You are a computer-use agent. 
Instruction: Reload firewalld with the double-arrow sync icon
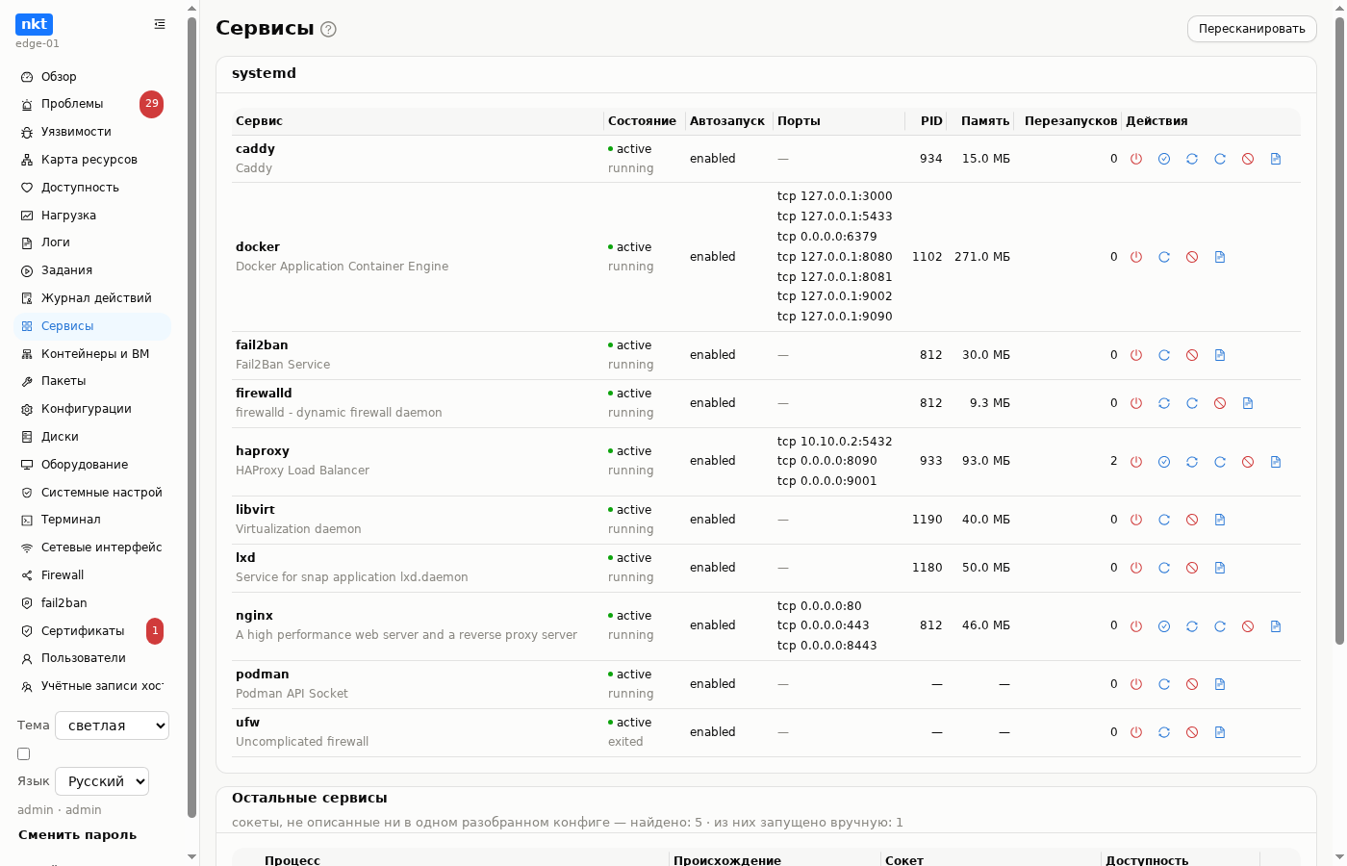pyautogui.click(x=1164, y=403)
